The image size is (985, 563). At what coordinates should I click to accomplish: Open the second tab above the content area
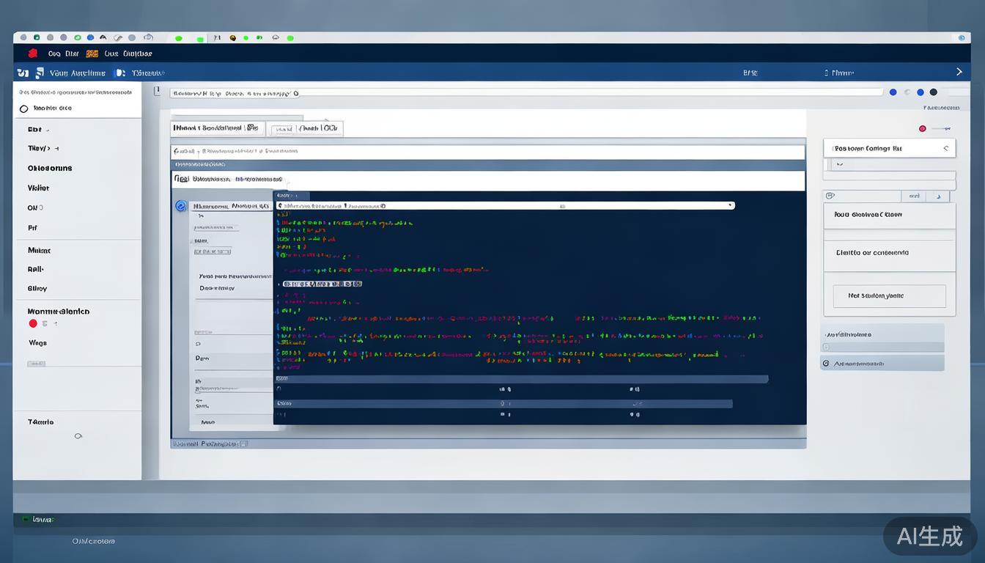[305, 128]
